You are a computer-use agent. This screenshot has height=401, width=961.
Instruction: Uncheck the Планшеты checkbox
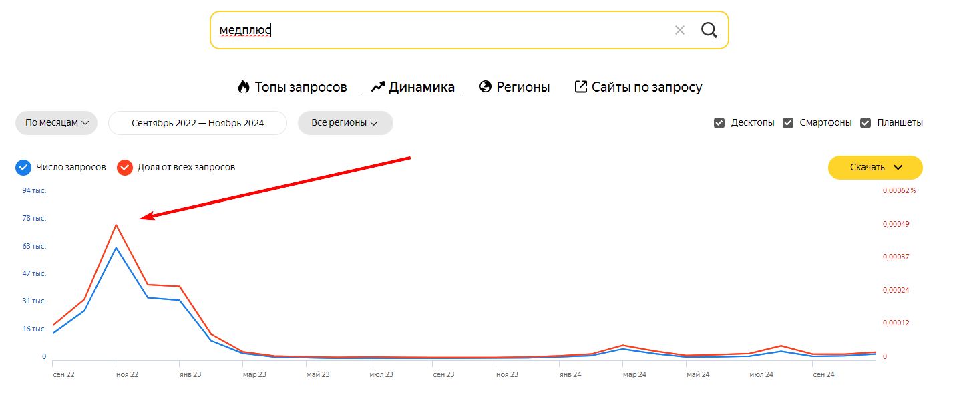tap(866, 123)
